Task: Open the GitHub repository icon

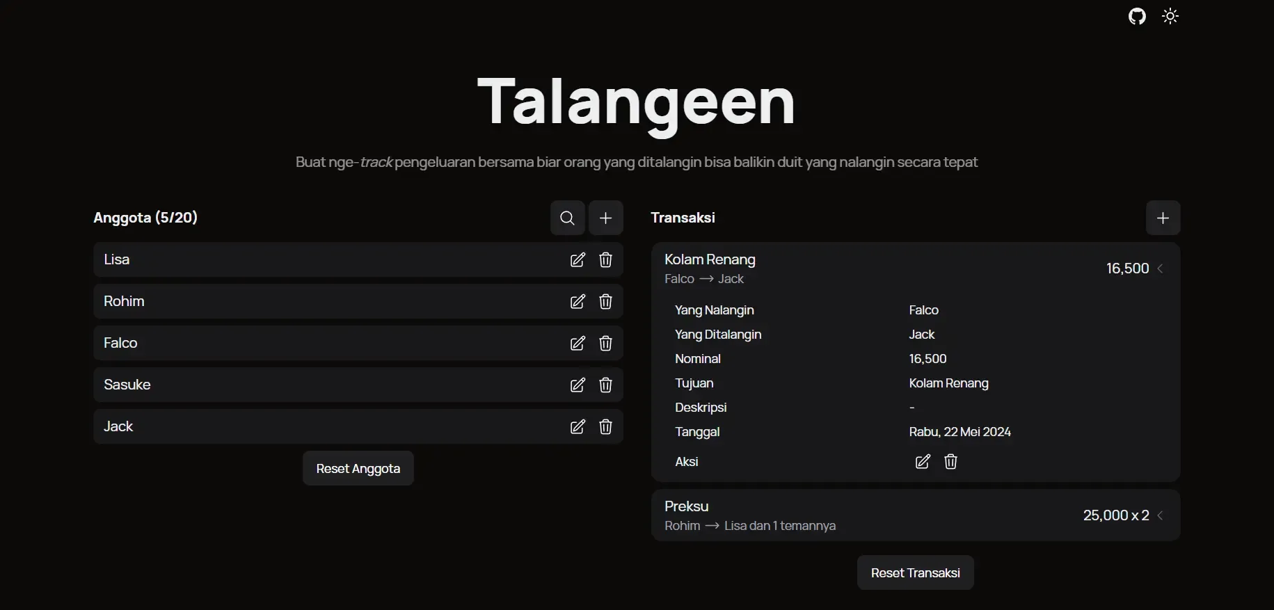Action: pos(1137,16)
